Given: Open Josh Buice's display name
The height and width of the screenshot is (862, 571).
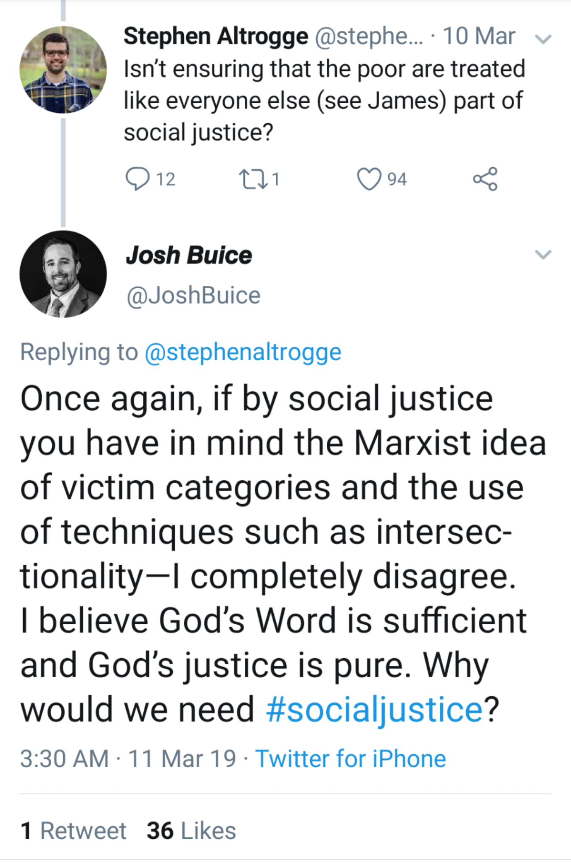Looking at the screenshot, I should click(x=189, y=255).
